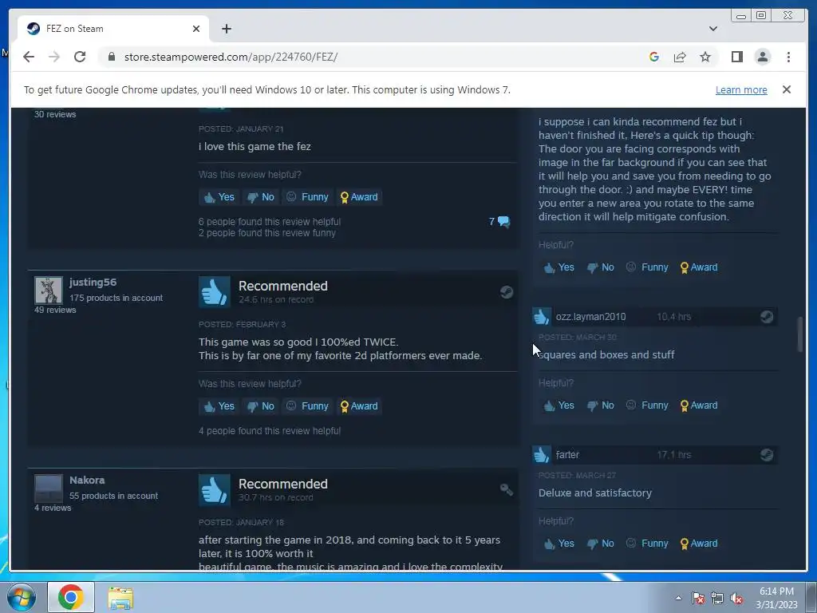Click the thumbs up icon on Nakora's review
The image size is (817, 613).
pyautogui.click(x=214, y=490)
